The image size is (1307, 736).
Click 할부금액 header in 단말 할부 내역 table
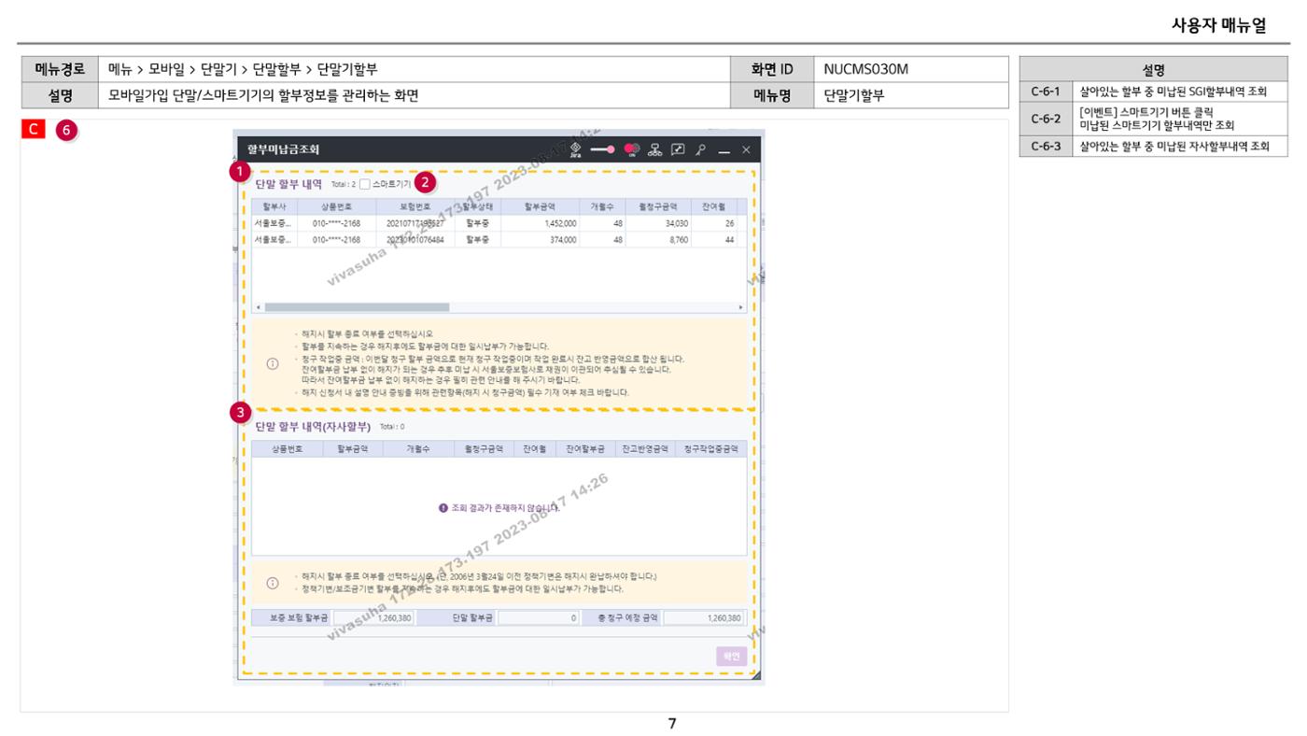point(541,205)
